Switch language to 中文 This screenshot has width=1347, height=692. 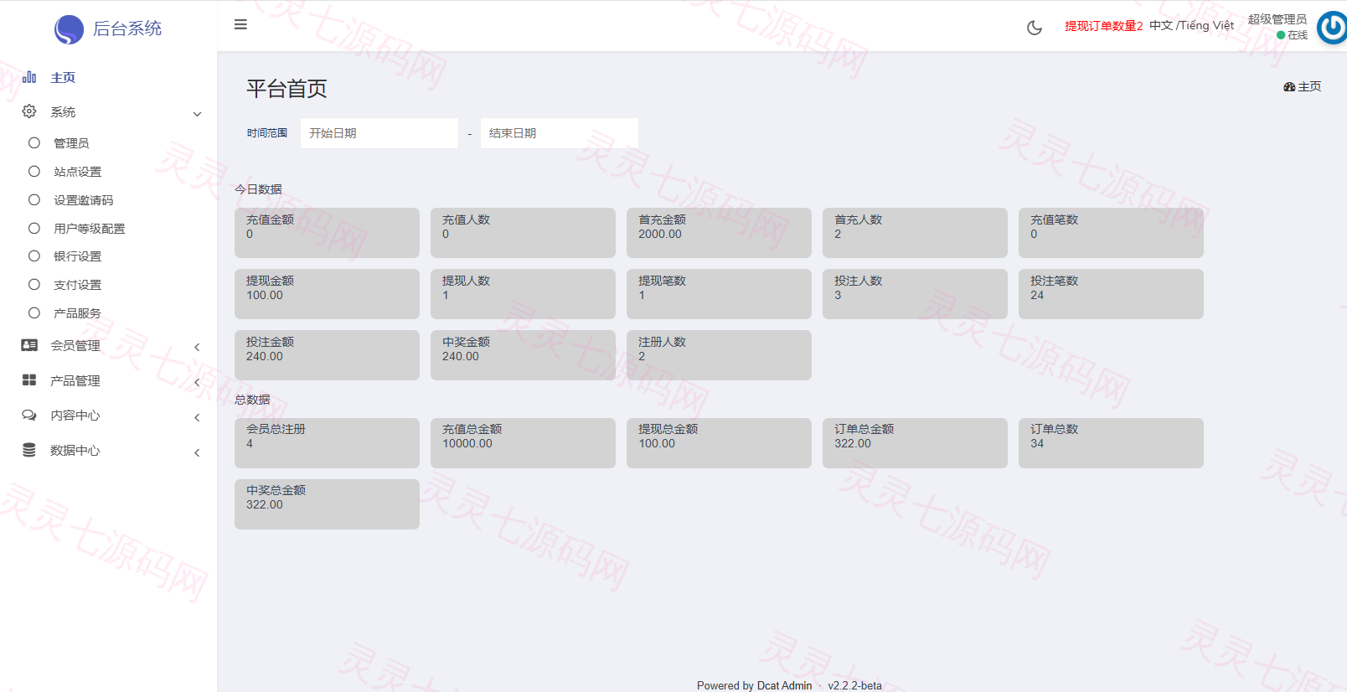(x=1160, y=25)
